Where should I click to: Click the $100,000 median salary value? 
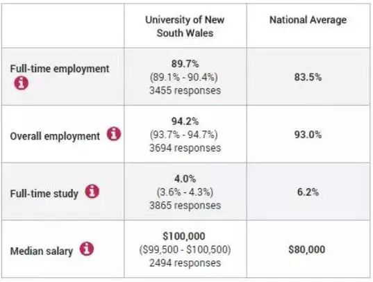(x=184, y=236)
